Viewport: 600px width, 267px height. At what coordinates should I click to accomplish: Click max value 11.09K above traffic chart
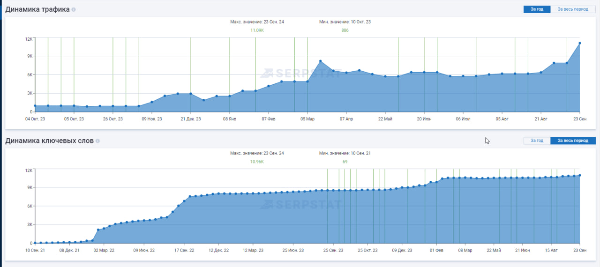[257, 30]
